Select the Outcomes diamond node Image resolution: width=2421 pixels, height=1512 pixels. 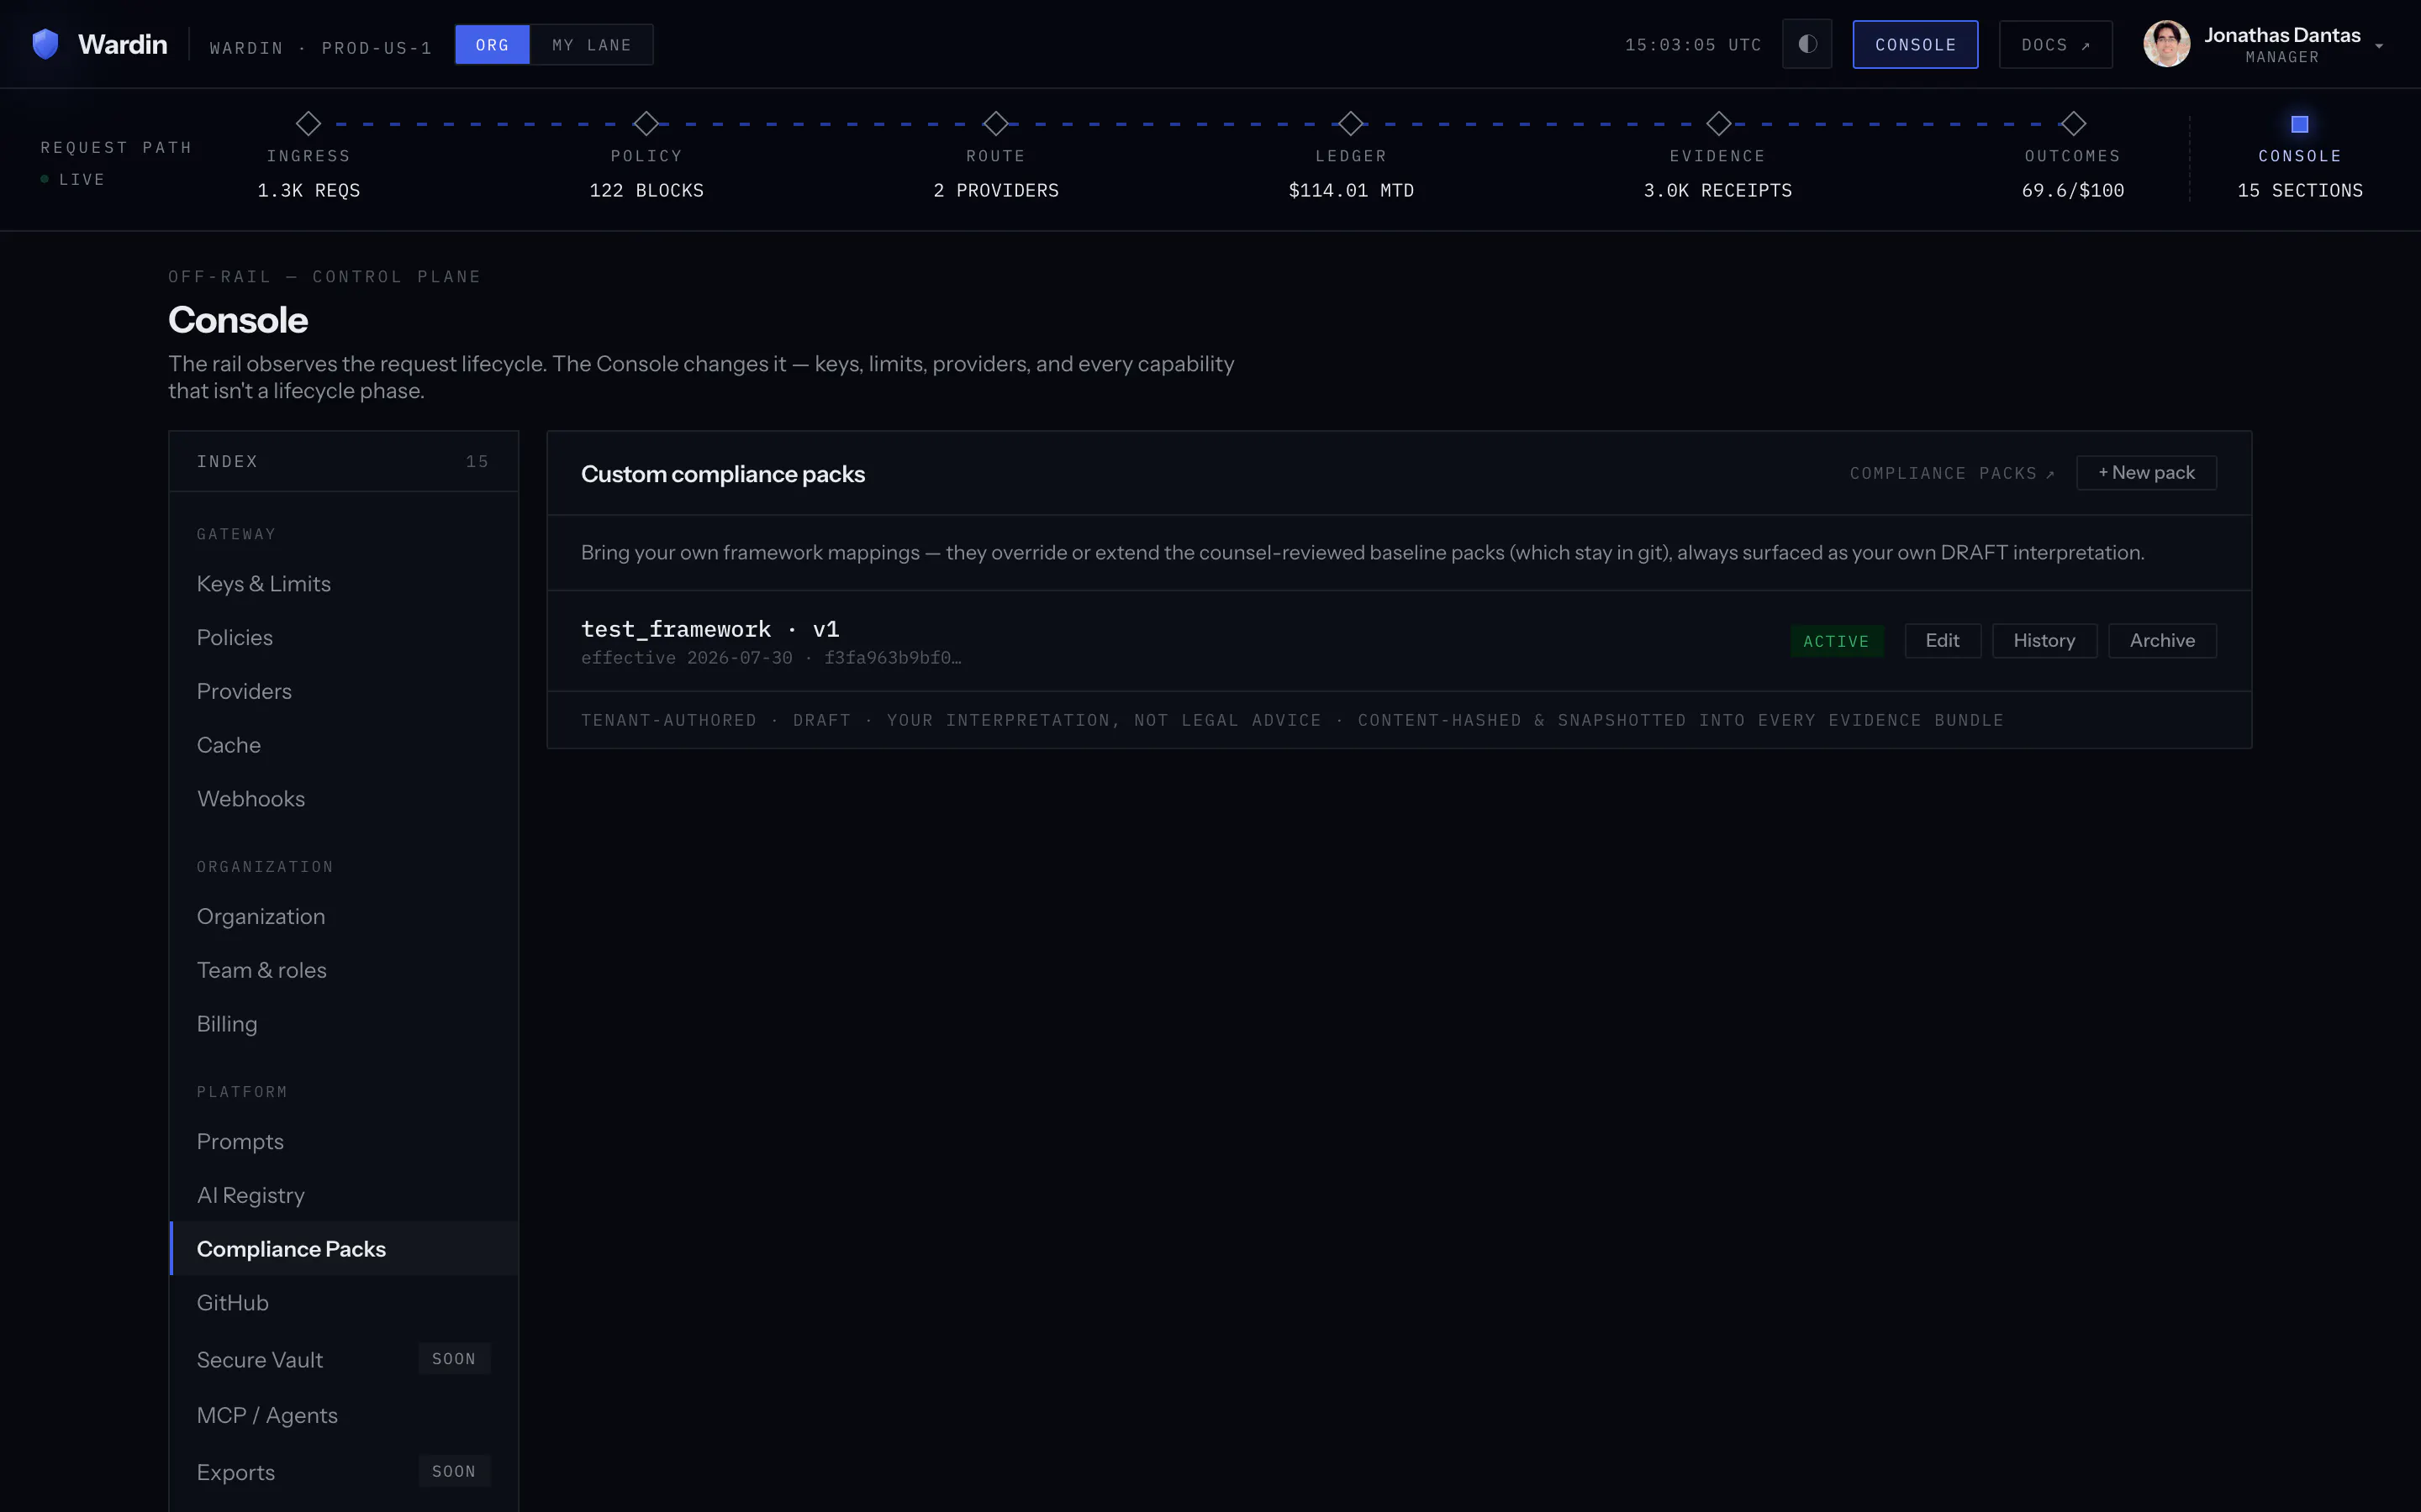click(x=2073, y=124)
